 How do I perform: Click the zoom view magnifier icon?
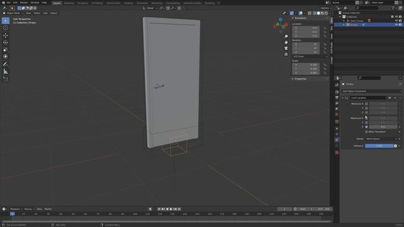(x=286, y=37)
